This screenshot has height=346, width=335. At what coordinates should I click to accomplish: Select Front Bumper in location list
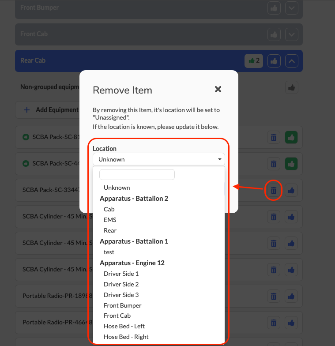pyautogui.click(x=123, y=305)
